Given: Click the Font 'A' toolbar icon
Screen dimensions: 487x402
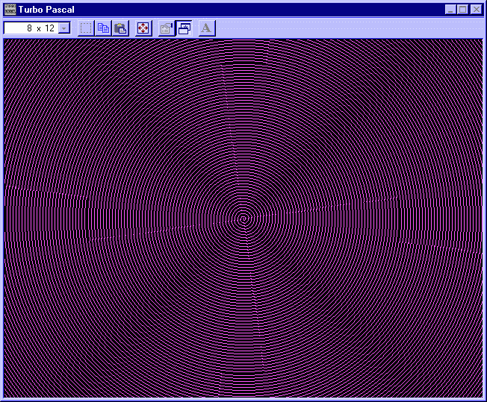Looking at the screenshot, I should pos(207,28).
